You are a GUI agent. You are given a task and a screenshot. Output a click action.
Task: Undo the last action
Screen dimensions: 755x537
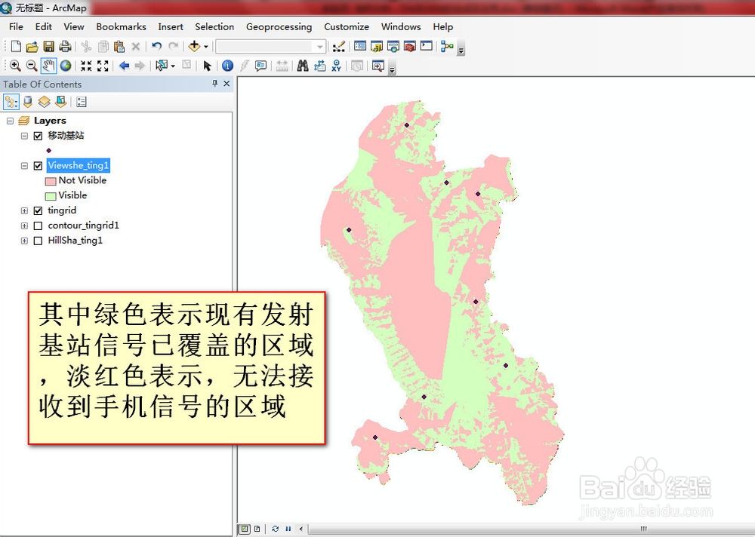[x=156, y=46]
